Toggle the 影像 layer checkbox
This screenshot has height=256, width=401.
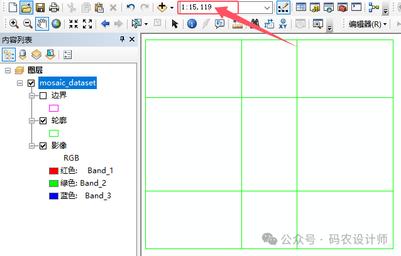click(x=43, y=146)
